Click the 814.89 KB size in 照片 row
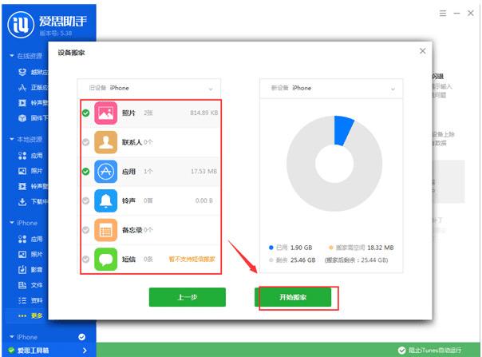Image resolution: width=482 pixels, height=357 pixels. pyautogui.click(x=203, y=113)
